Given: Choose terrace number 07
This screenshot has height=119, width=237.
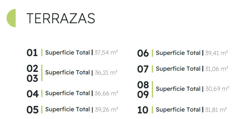Looking at the screenshot, I should 143,69.
